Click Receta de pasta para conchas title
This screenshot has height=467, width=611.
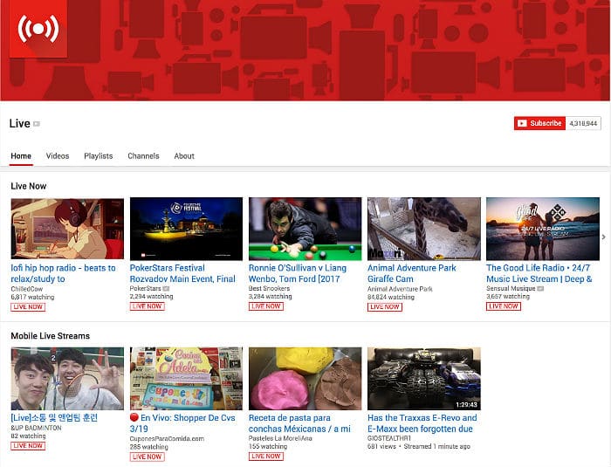299,423
